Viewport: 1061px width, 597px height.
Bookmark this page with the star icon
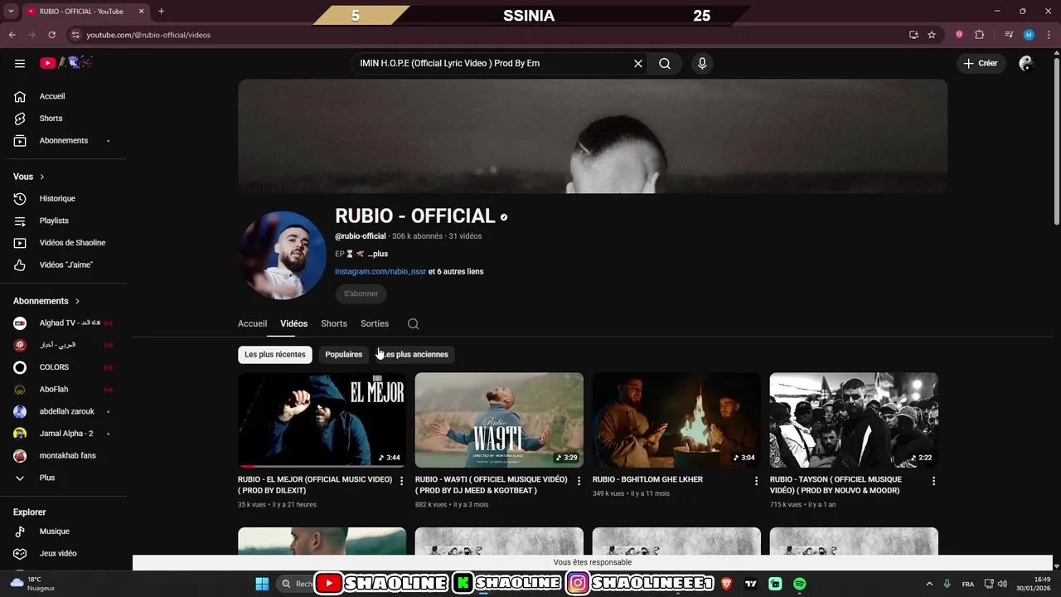[932, 35]
